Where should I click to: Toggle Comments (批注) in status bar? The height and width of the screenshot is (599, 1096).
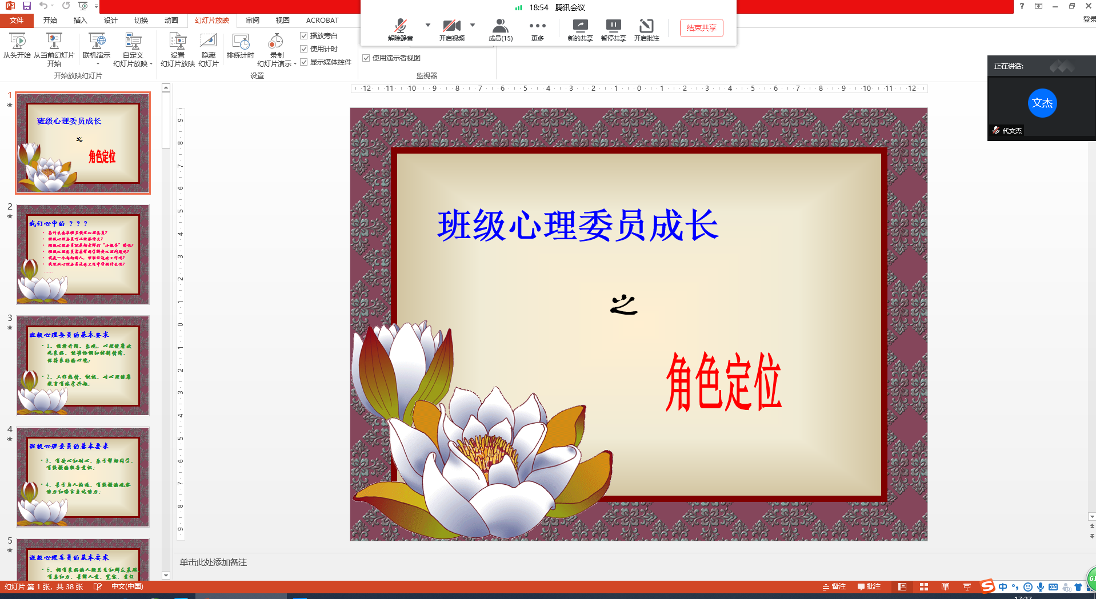(869, 587)
